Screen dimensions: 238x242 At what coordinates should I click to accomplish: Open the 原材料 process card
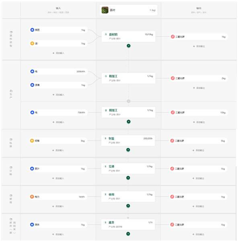[x=129, y=37]
